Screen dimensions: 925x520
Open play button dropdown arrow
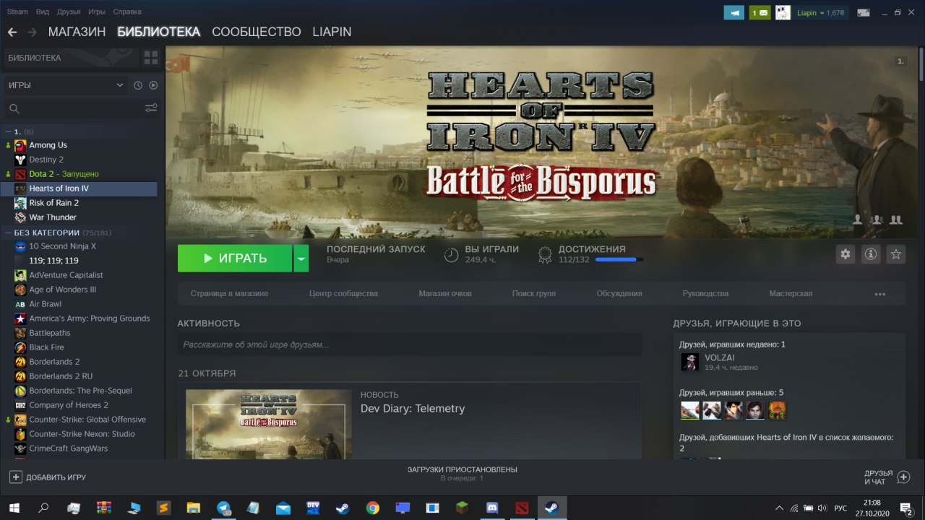tap(301, 258)
